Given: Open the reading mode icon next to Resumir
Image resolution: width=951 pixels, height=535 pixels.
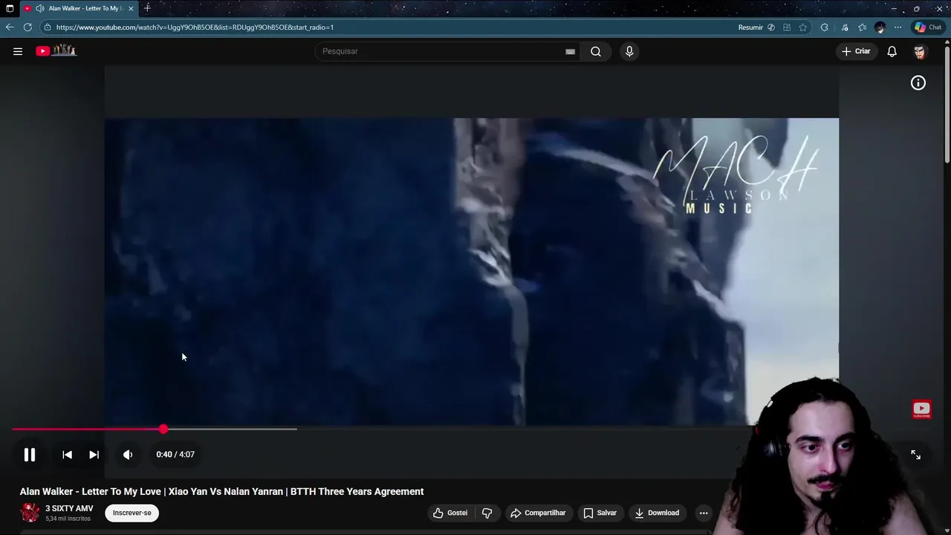Looking at the screenshot, I should pos(771,27).
